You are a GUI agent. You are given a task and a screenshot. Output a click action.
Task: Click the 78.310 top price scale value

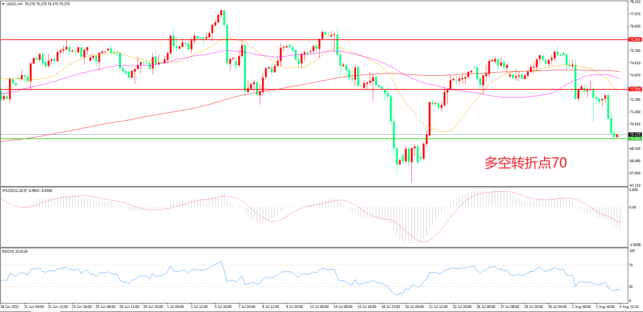635,2
